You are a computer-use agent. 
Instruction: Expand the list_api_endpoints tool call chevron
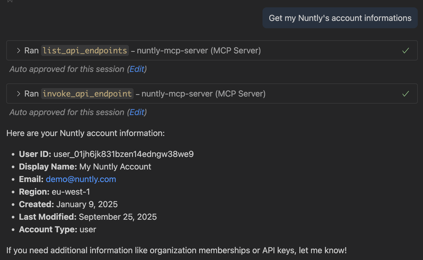point(18,50)
